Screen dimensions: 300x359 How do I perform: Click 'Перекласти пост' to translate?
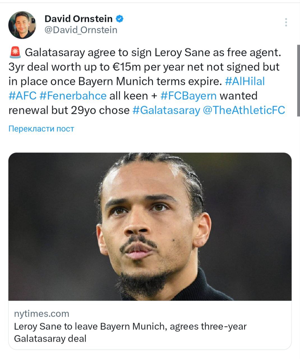41,129
